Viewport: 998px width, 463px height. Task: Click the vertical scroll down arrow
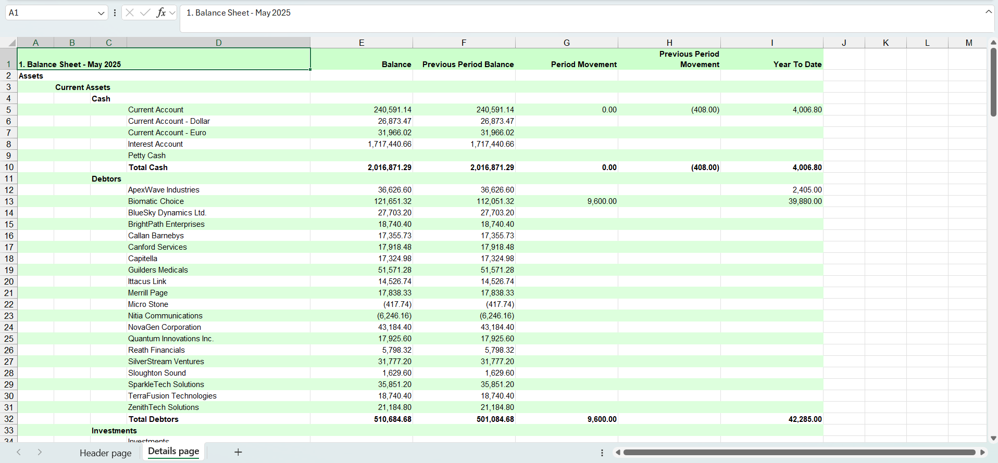(x=993, y=438)
